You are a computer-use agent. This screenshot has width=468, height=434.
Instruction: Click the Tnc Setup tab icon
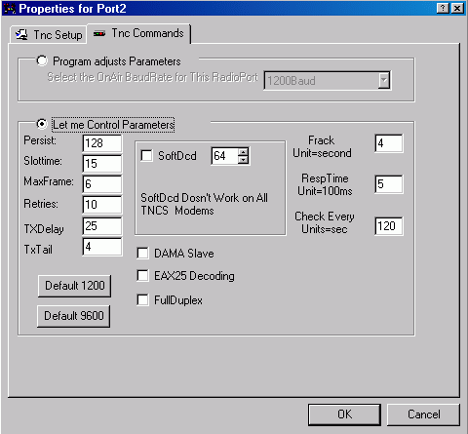21,34
